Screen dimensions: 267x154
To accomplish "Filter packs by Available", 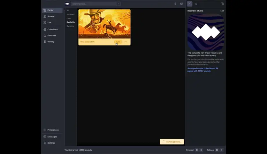I will click(71, 22).
